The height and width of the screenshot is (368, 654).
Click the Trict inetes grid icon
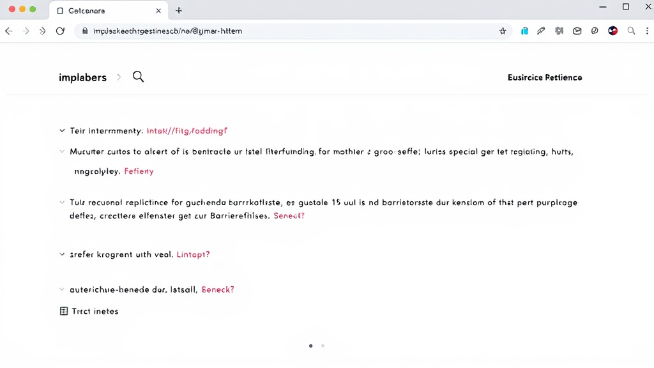[64, 311]
